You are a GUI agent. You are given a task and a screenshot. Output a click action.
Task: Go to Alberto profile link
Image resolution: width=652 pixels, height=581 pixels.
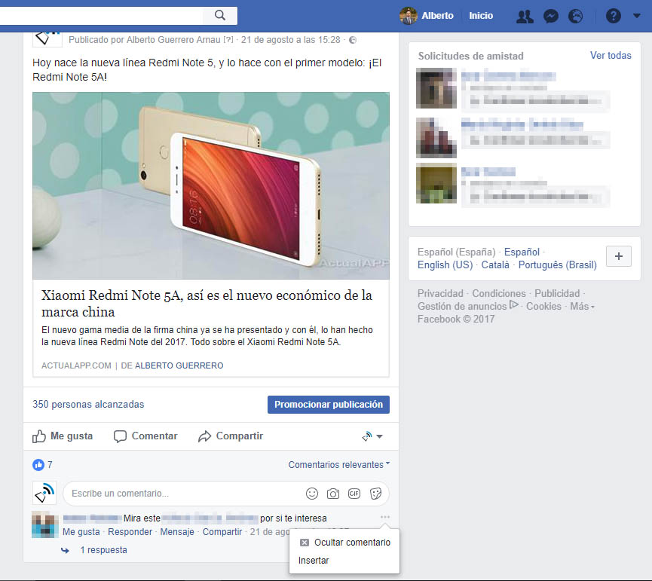[437, 16]
